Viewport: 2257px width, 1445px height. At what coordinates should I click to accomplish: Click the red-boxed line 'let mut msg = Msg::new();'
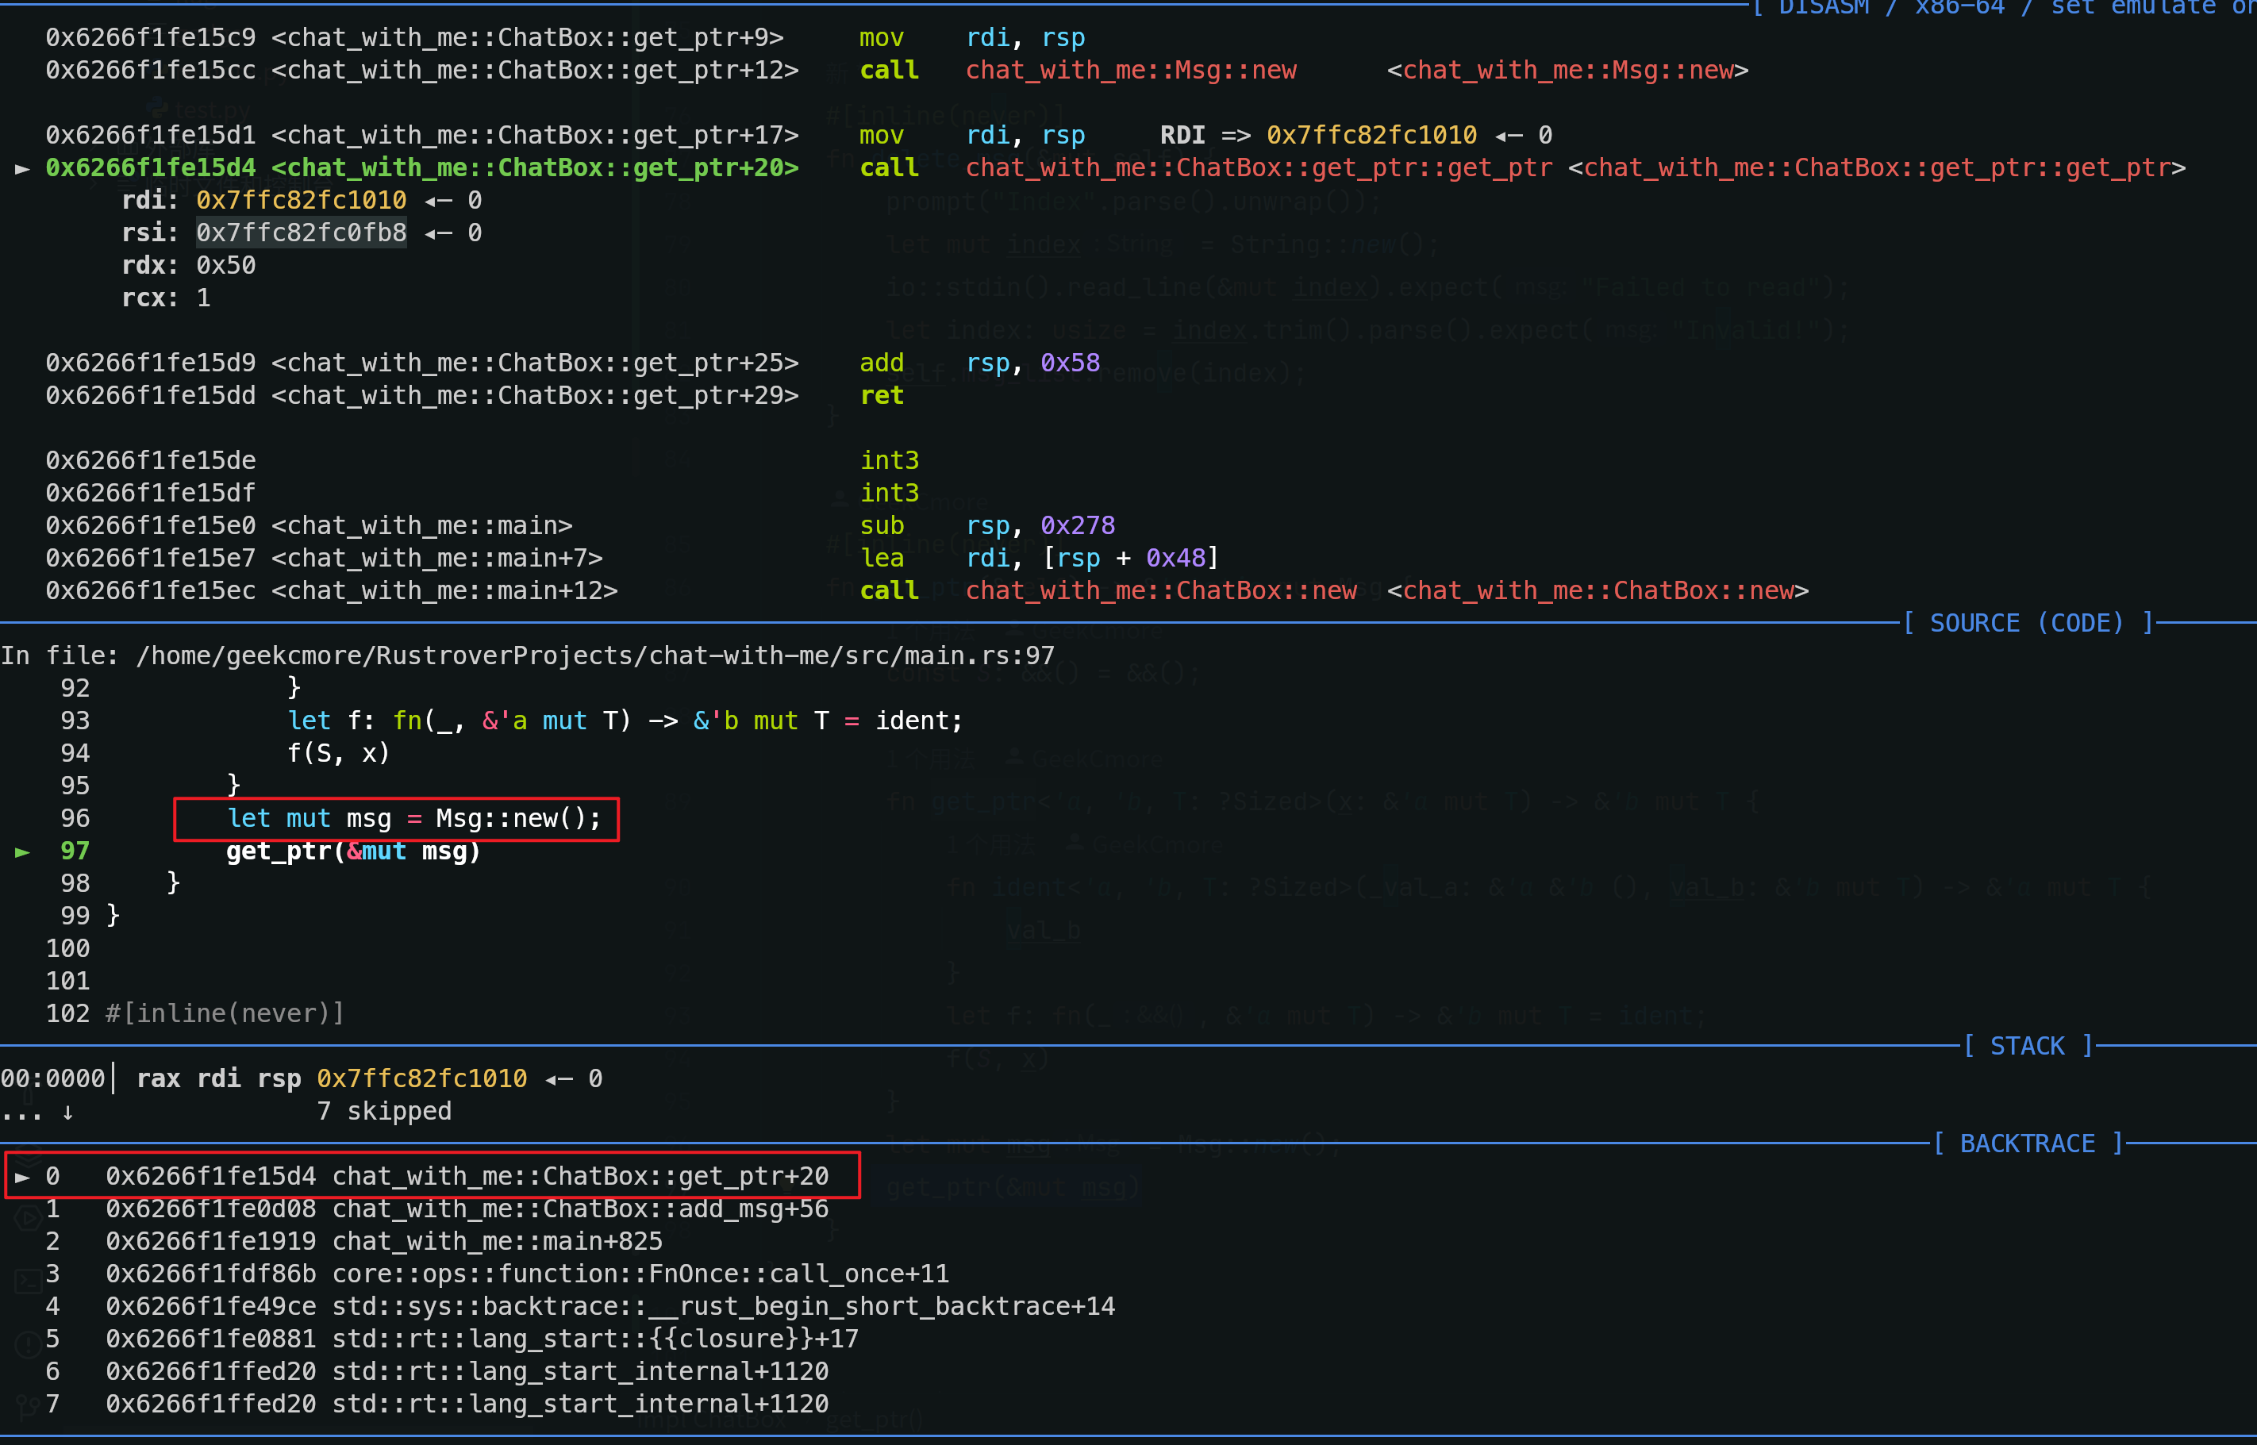(413, 819)
